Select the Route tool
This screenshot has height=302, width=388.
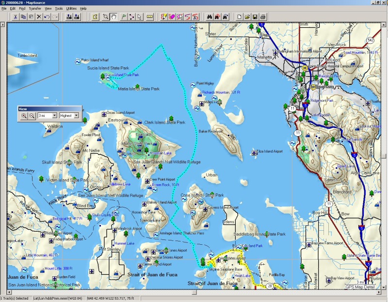tap(131, 17)
